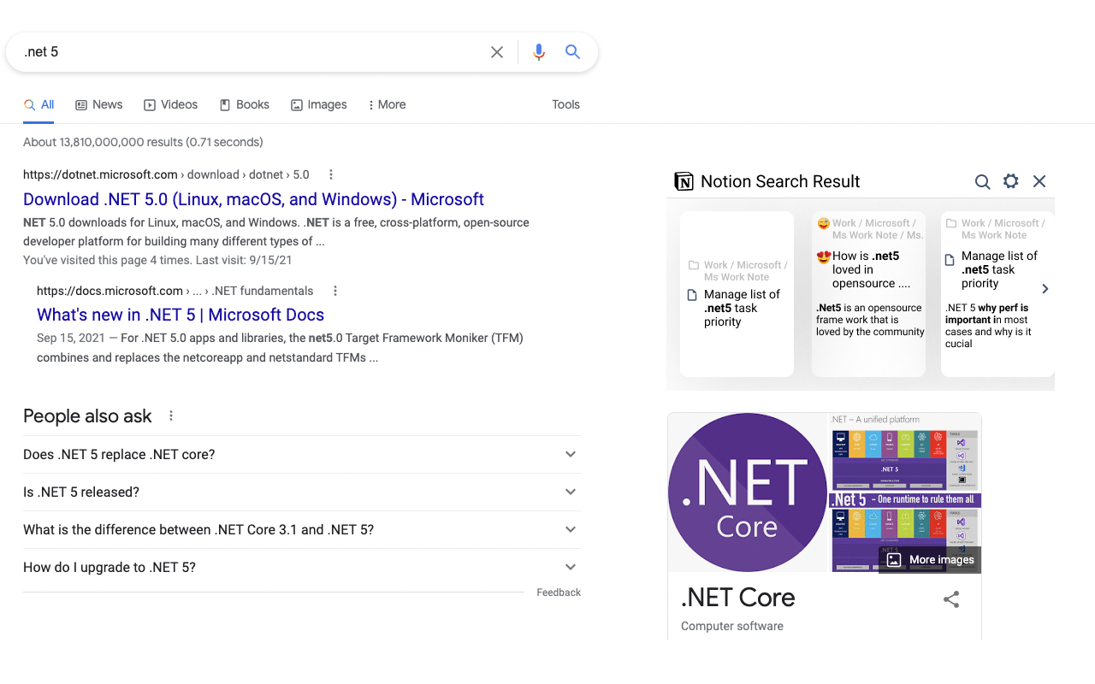Switch to the Videos tab
Image resolution: width=1095 pixels, height=684 pixels.
170,104
